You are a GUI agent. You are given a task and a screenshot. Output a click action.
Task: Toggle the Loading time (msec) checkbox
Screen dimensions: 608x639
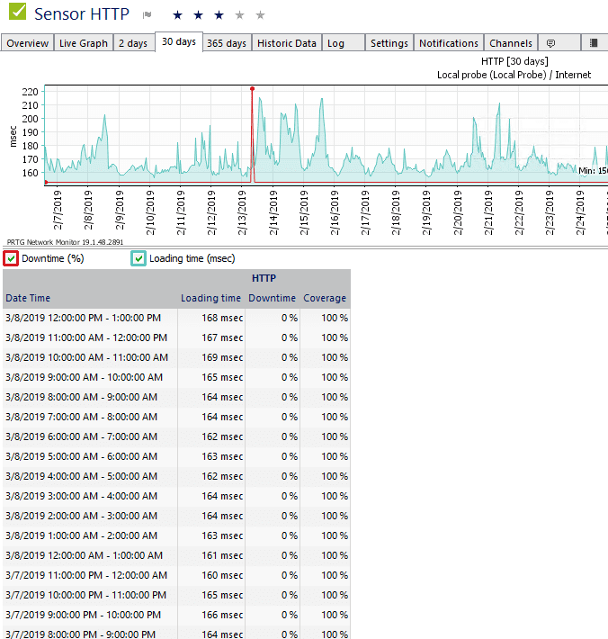pyautogui.click(x=139, y=259)
